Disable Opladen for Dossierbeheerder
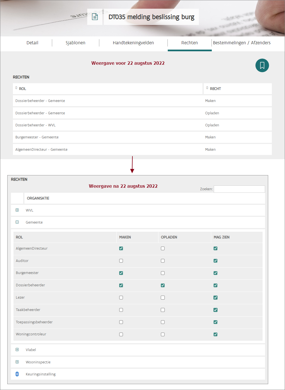This screenshot has width=285, height=390. [x=163, y=285]
